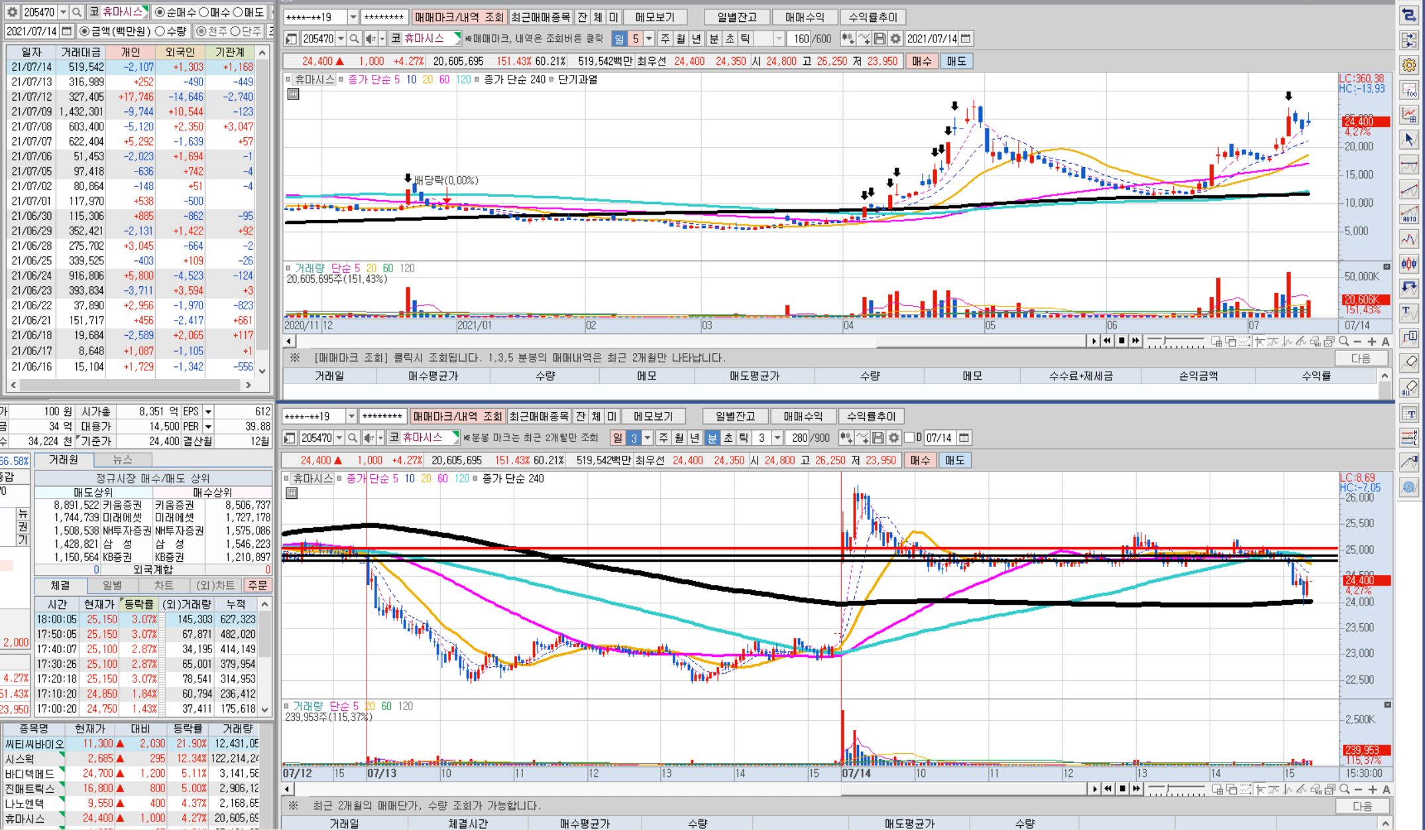Click the erase ALL drawings tool
Screen dimensions: 1425x830
[1409, 388]
